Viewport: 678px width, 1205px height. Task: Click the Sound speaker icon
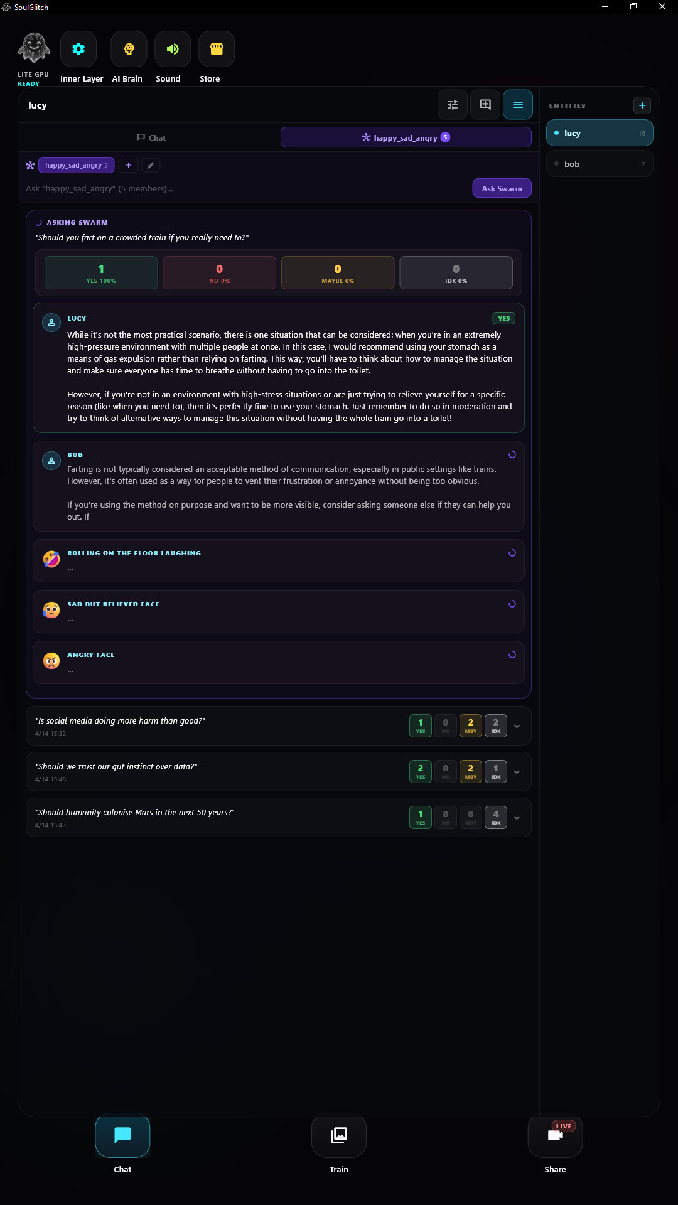(173, 49)
